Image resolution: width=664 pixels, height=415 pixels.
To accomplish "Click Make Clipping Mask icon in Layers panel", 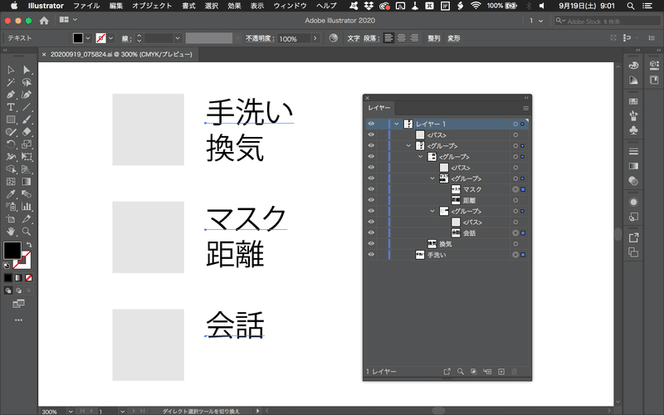I will click(473, 371).
